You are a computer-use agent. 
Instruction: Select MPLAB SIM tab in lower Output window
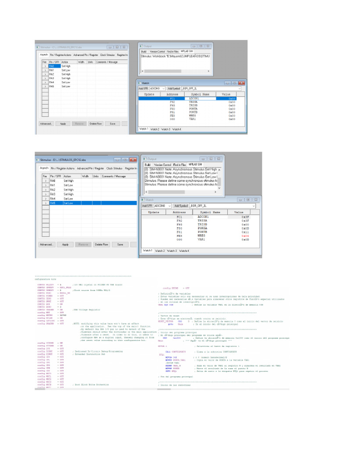click(x=195, y=164)
